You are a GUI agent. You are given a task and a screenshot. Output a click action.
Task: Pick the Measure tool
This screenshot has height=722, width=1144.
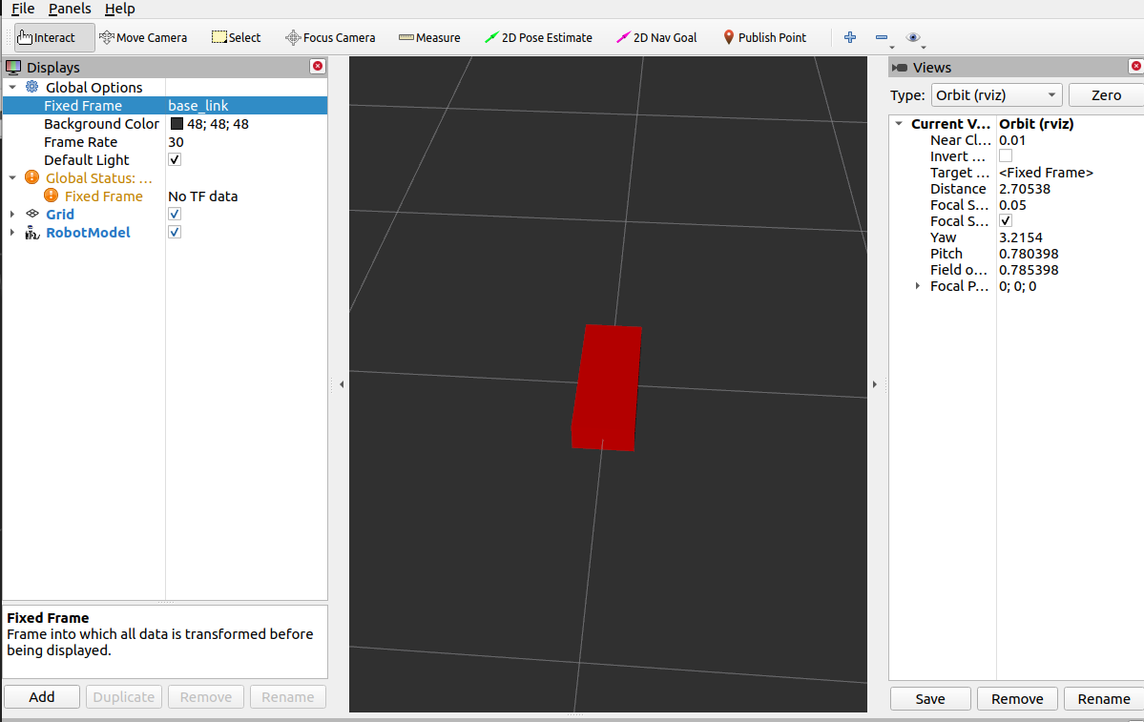point(429,37)
